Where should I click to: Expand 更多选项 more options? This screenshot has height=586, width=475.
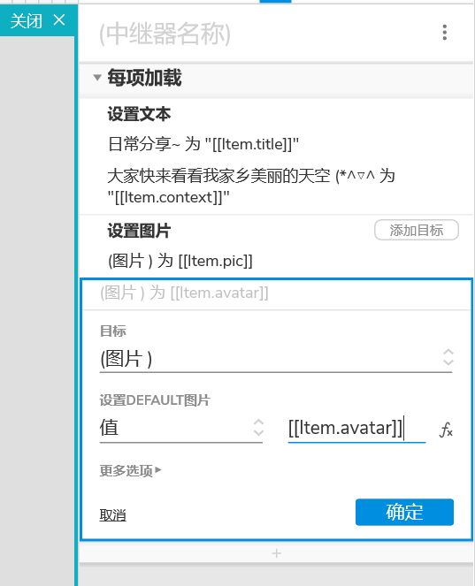pyautogui.click(x=131, y=470)
